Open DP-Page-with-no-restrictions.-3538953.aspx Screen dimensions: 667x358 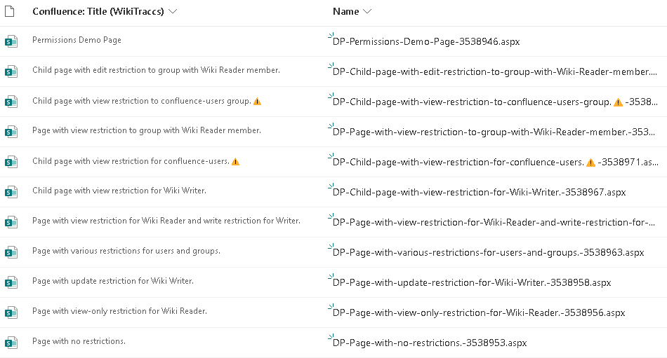(430, 343)
